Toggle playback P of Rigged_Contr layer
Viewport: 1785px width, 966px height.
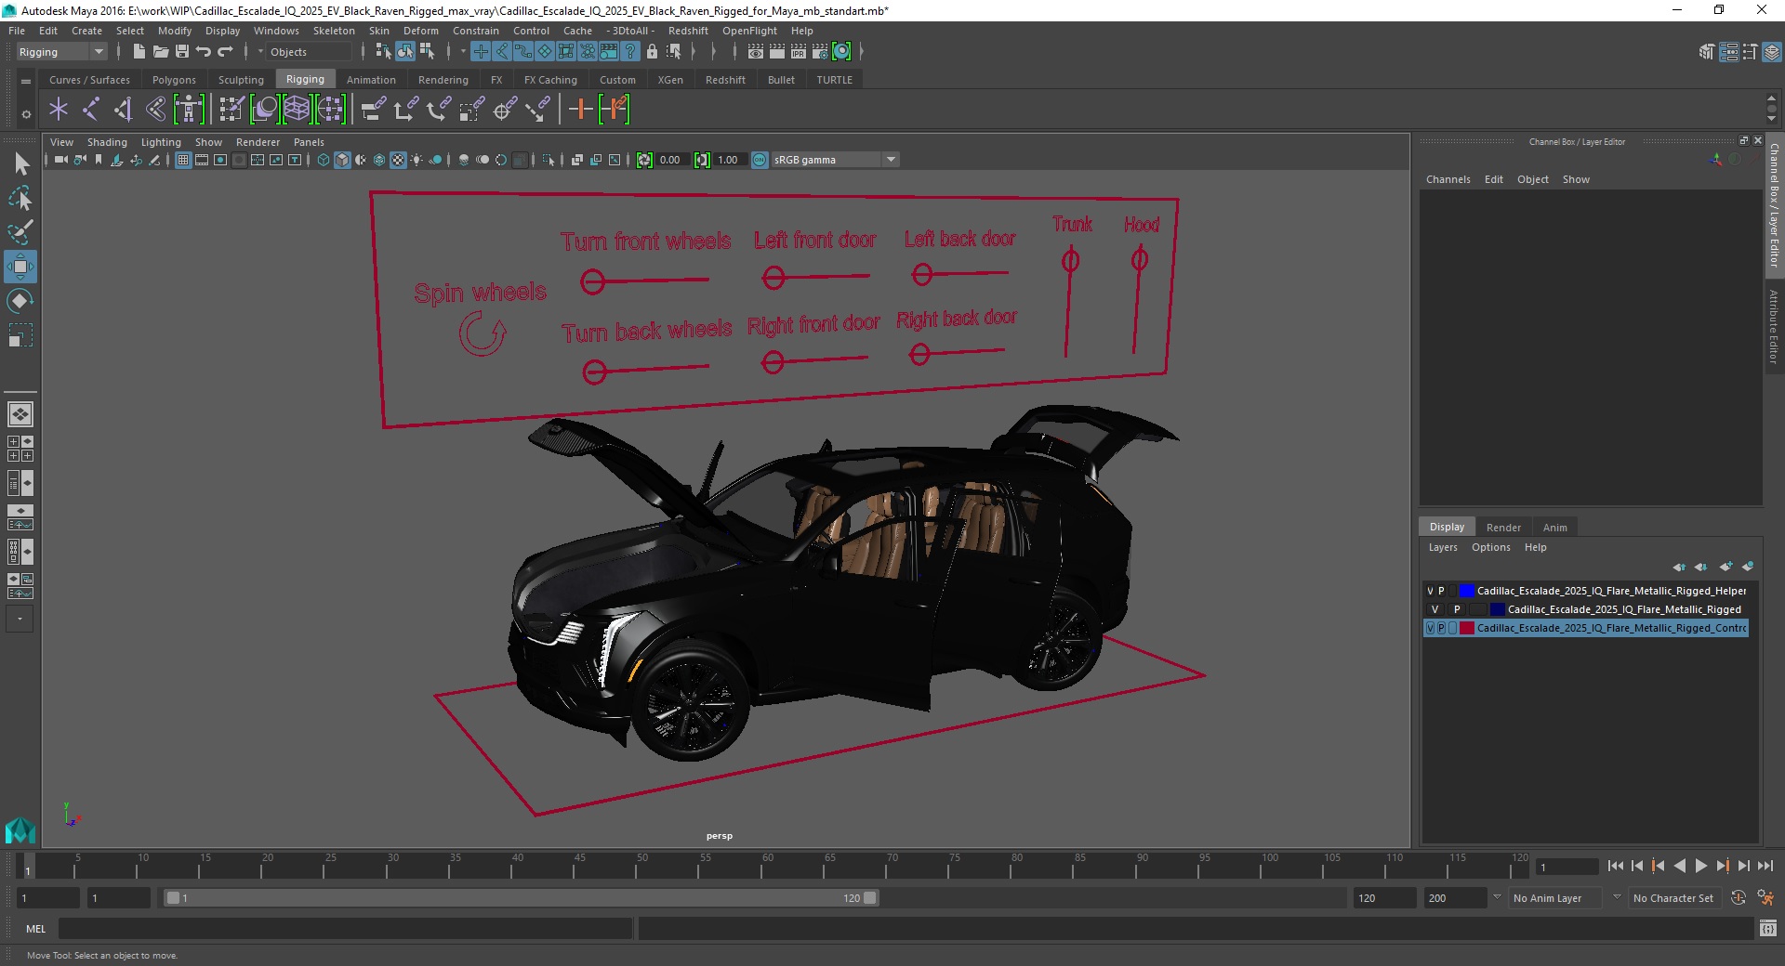[1441, 628]
